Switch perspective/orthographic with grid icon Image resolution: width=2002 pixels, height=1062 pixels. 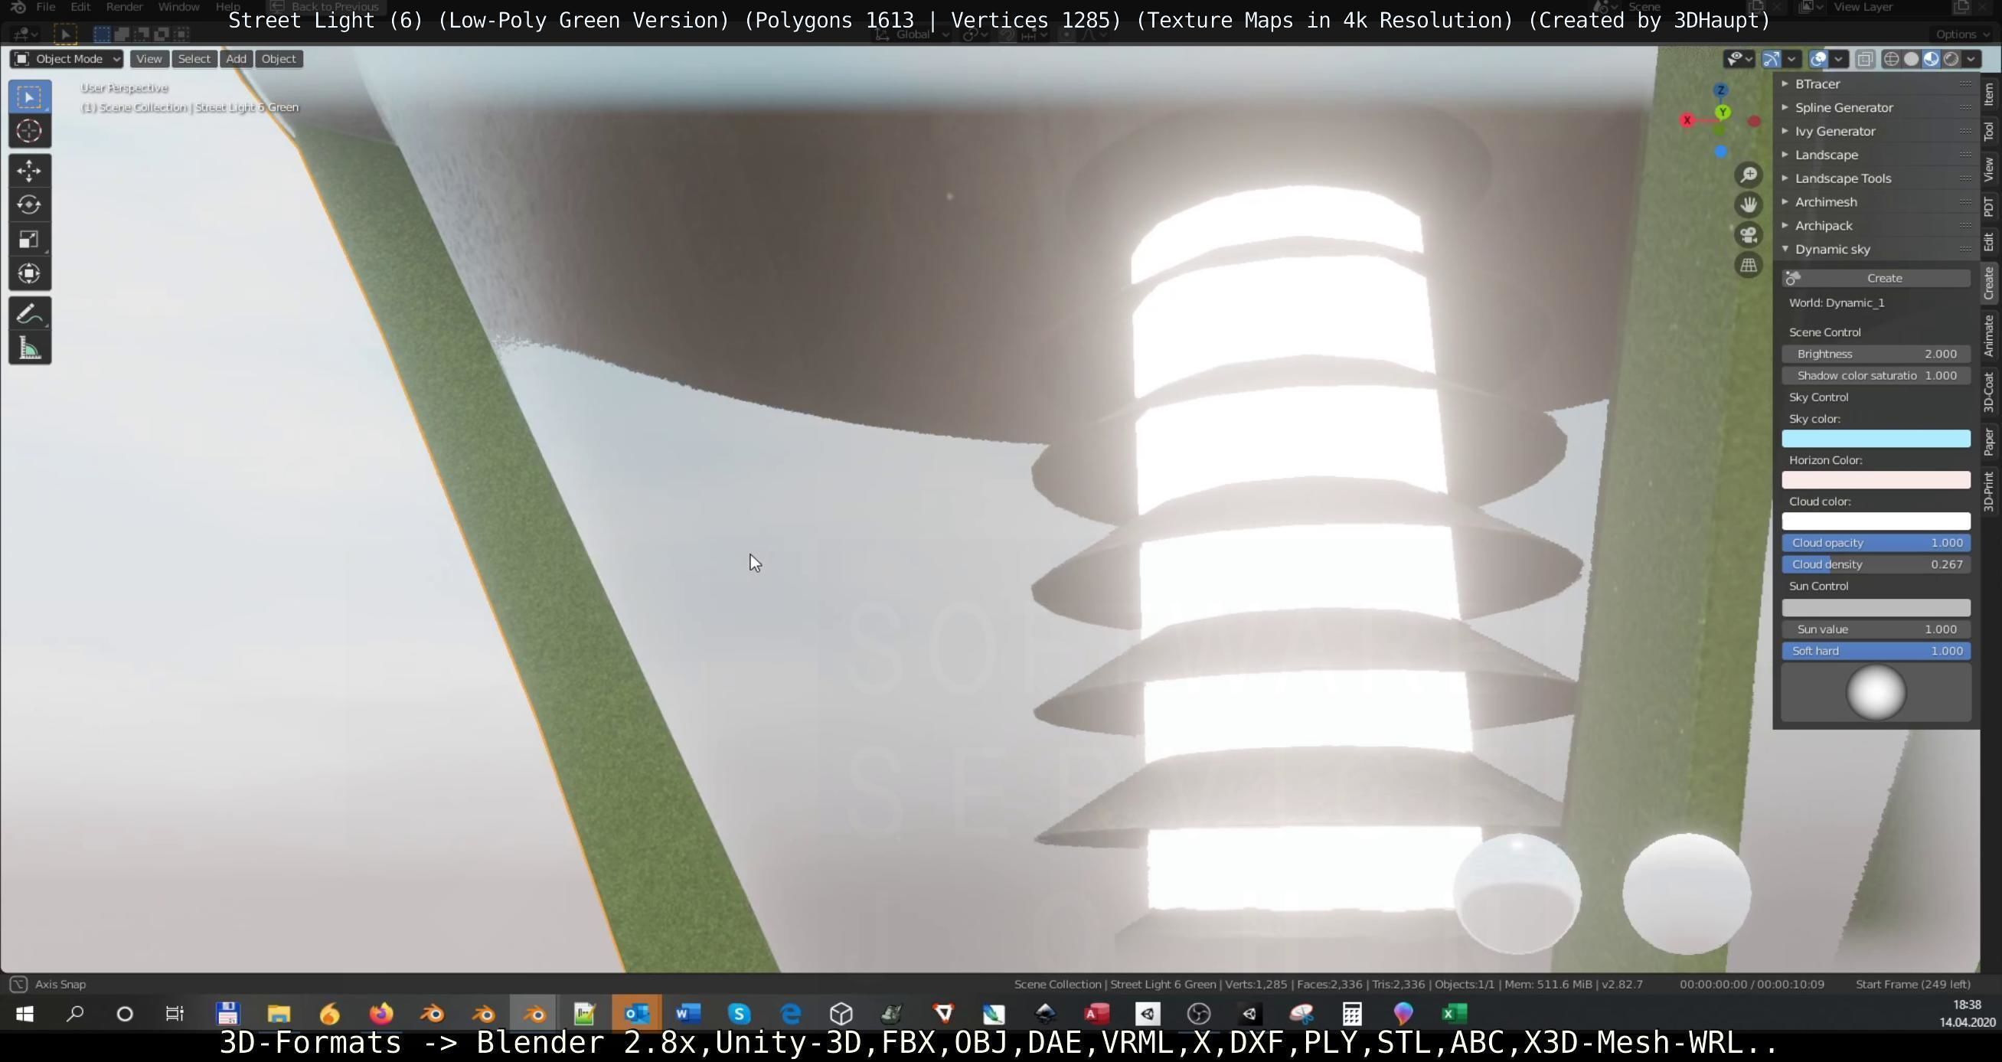pos(1749,265)
